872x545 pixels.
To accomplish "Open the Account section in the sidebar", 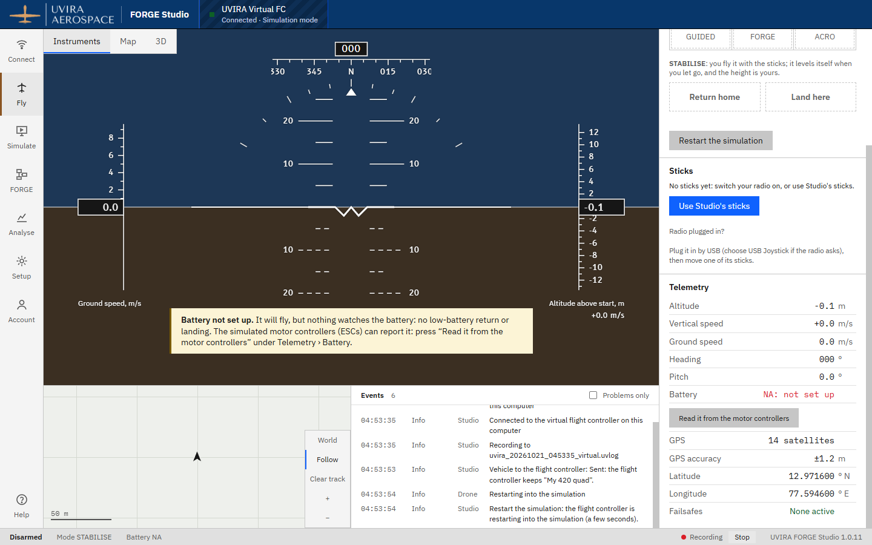I will pos(22,311).
